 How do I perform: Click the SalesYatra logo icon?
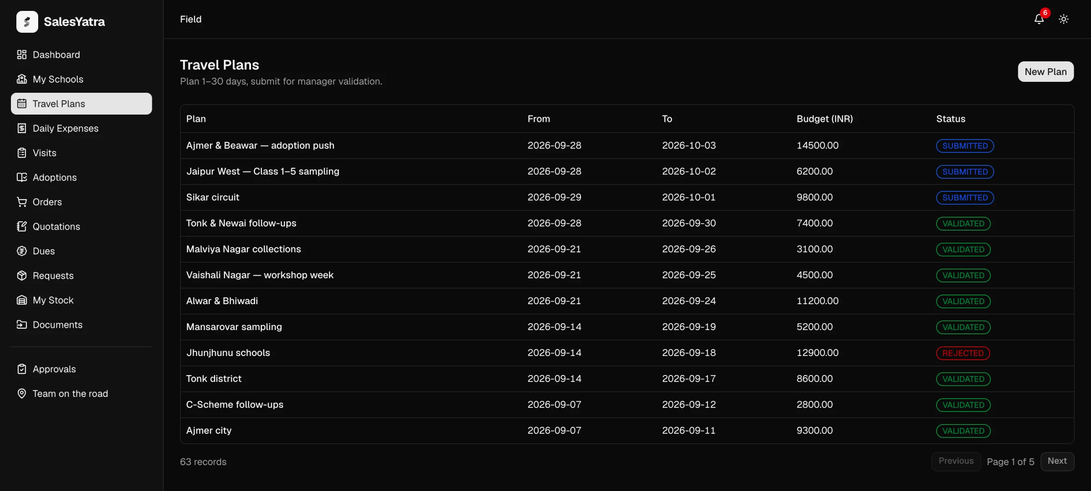coord(27,21)
